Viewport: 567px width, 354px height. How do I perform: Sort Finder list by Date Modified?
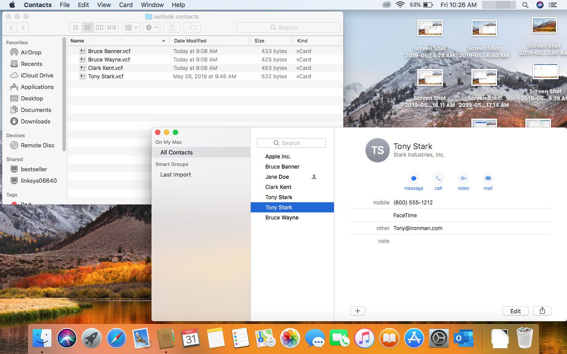[x=209, y=41]
